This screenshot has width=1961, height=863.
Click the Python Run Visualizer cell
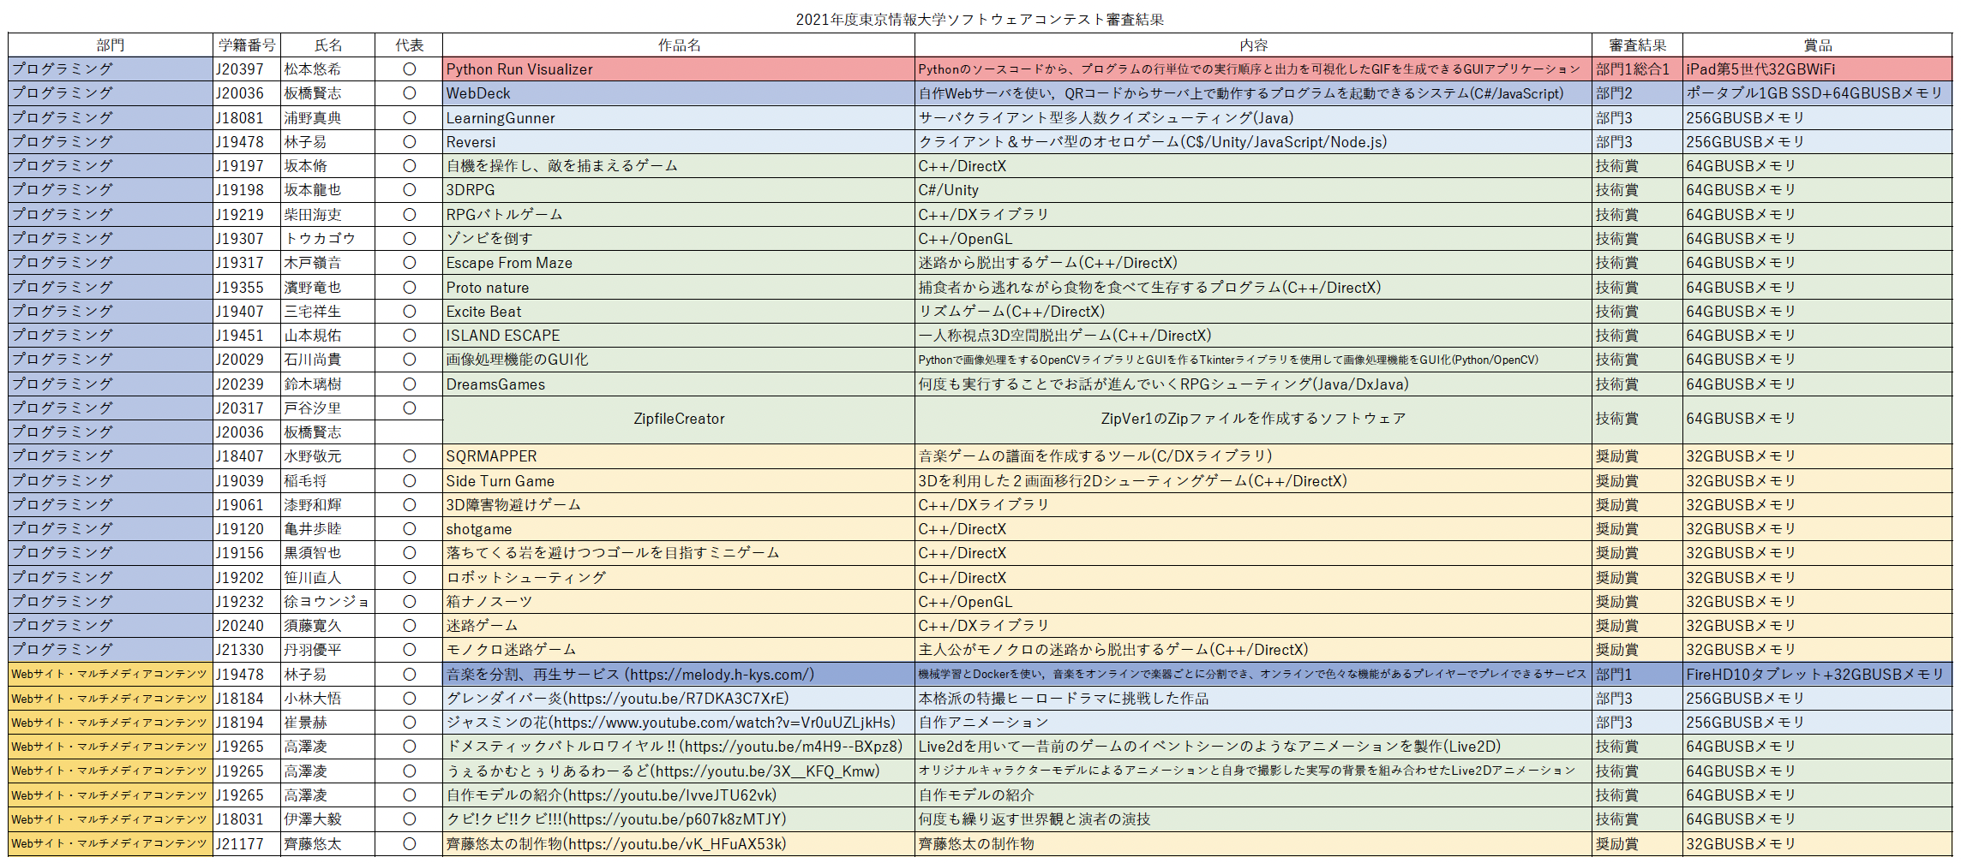679,69
